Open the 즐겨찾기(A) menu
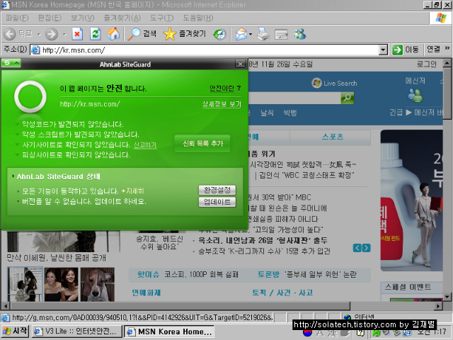Viewport: 453px width, 340px height. [122, 18]
